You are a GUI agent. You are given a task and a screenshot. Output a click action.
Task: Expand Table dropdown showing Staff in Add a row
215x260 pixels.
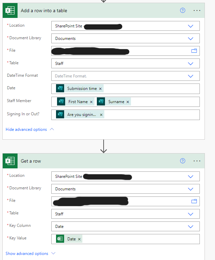point(190,64)
